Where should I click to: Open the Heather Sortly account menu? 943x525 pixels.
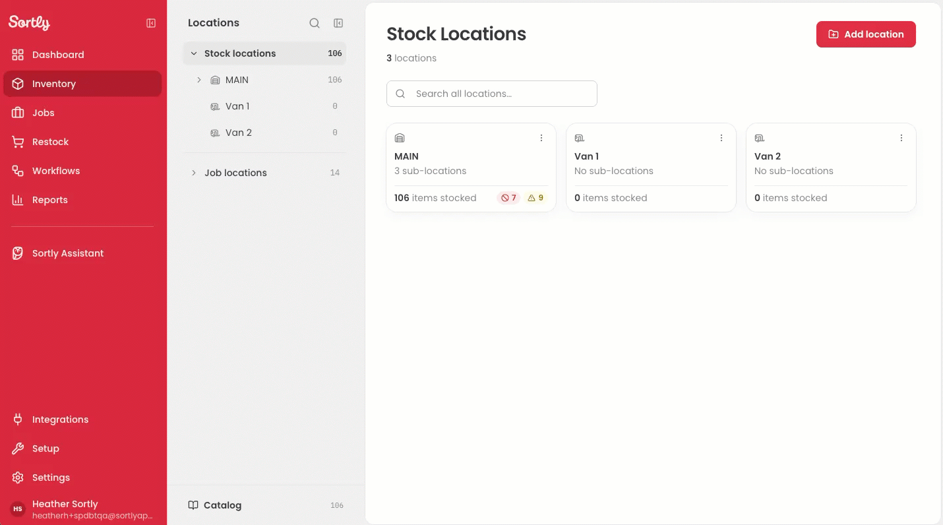[x=82, y=509]
